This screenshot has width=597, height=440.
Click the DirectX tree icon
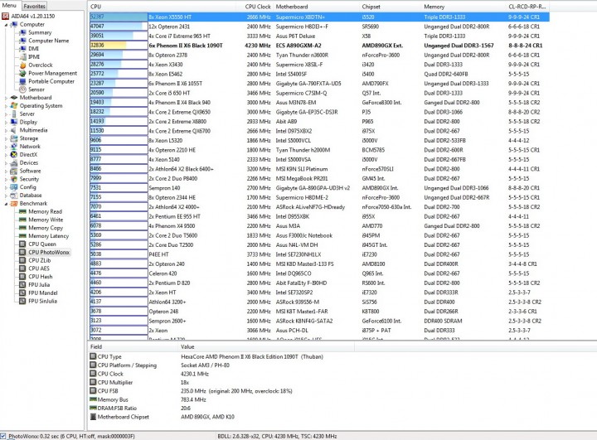pyautogui.click(x=14, y=154)
